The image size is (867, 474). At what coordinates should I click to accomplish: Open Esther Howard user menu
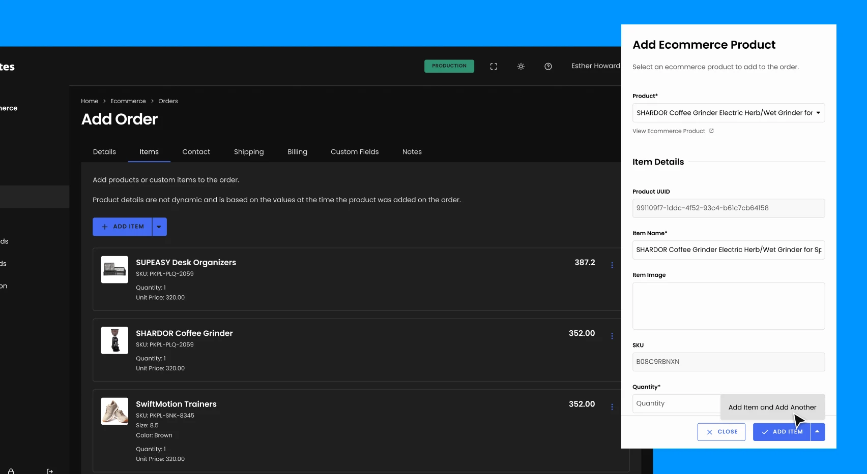pos(595,66)
